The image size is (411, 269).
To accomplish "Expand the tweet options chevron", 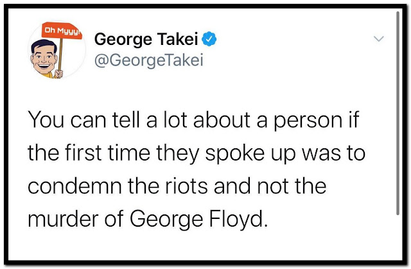I will click(x=379, y=39).
